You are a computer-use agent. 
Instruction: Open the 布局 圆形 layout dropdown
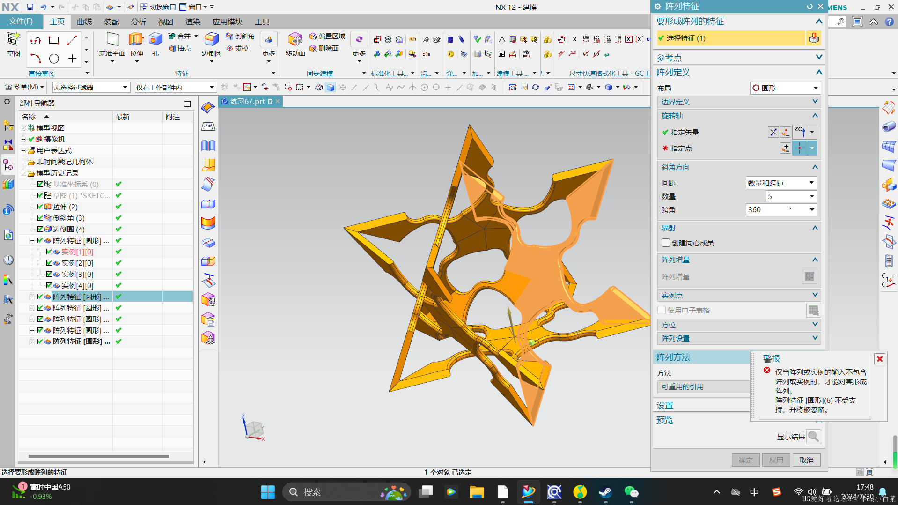pyautogui.click(x=785, y=88)
